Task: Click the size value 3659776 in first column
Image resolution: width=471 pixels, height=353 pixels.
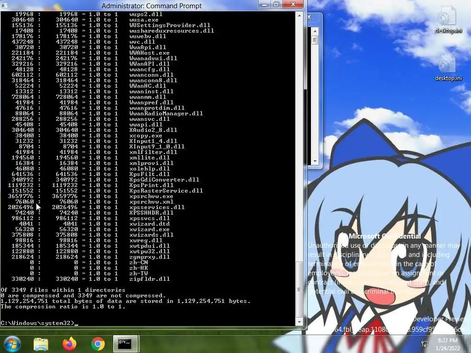Action: (21, 196)
